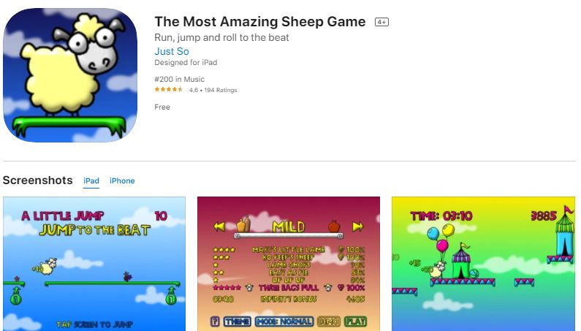Click the balloons in third screenshot

pos(441,237)
